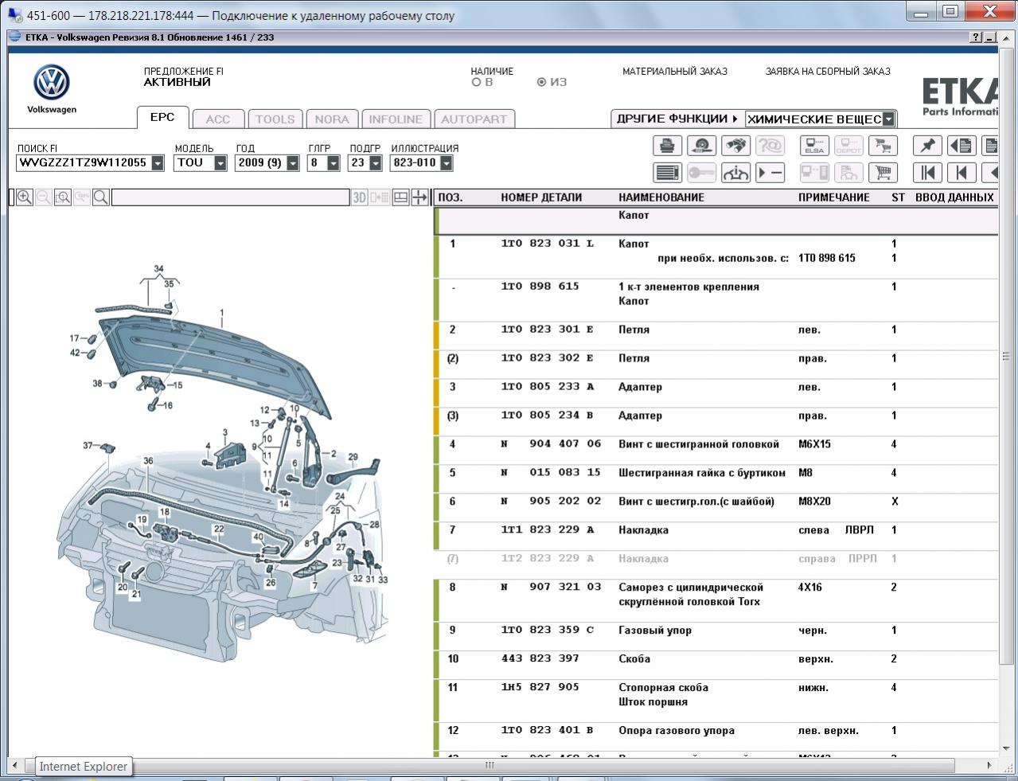Go to previous with the bar-arrow icon
The height and width of the screenshot is (781, 1018).
(961, 173)
